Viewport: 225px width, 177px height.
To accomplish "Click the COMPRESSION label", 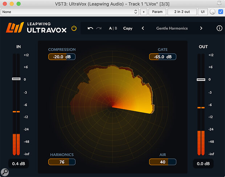I will 62,49.
